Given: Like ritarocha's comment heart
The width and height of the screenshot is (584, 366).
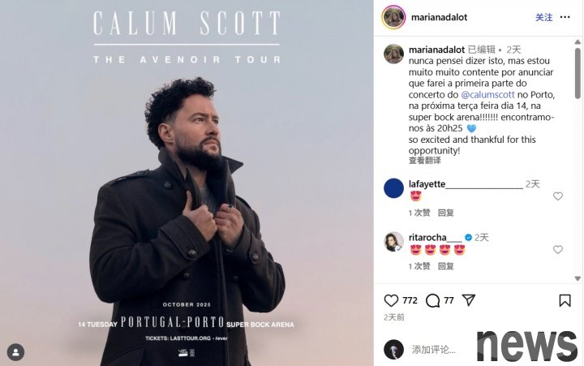Looking at the screenshot, I should pyautogui.click(x=557, y=249).
